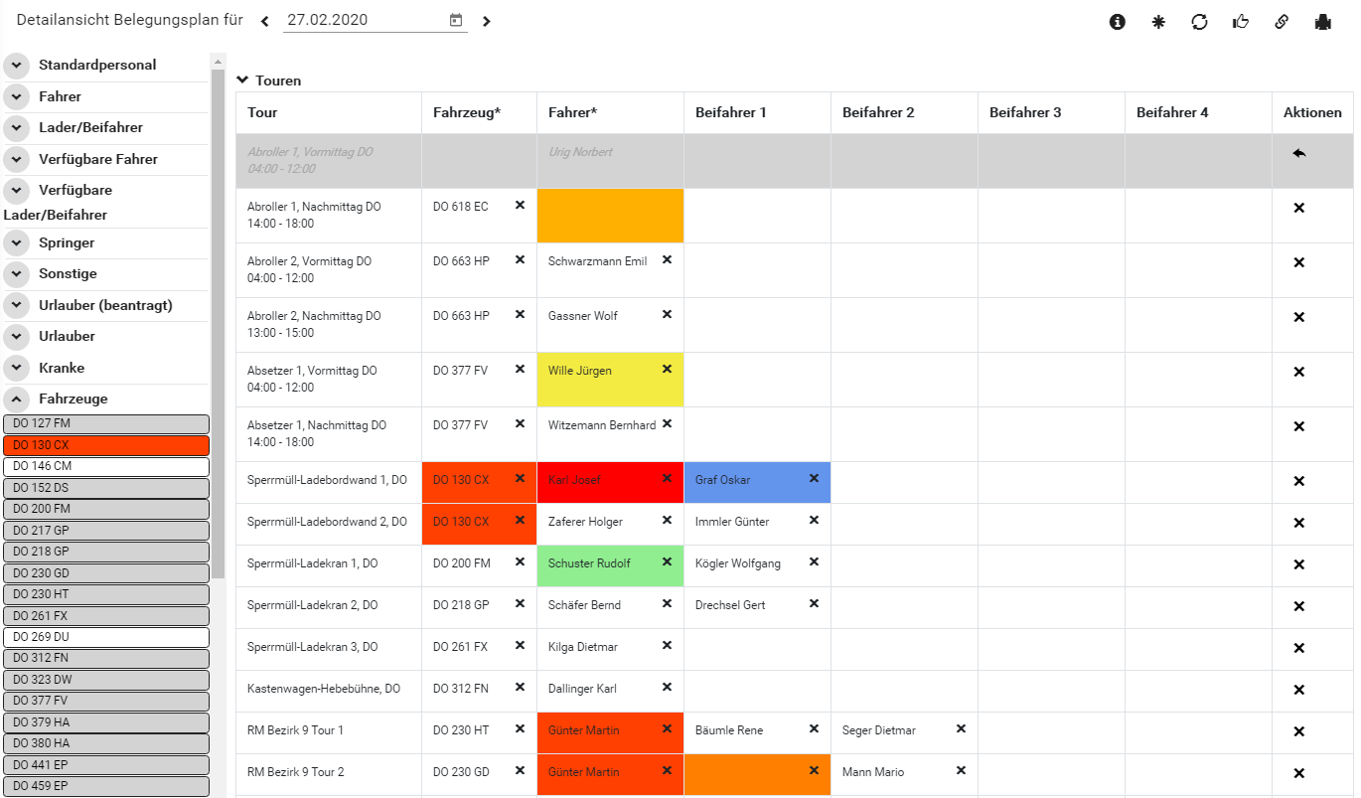Image resolution: width=1361 pixels, height=798 pixels.
Task: Collapse the Touren table section
Action: coord(242,80)
